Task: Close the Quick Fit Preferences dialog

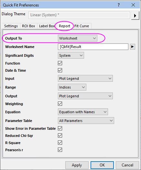Action: click(133, 5)
